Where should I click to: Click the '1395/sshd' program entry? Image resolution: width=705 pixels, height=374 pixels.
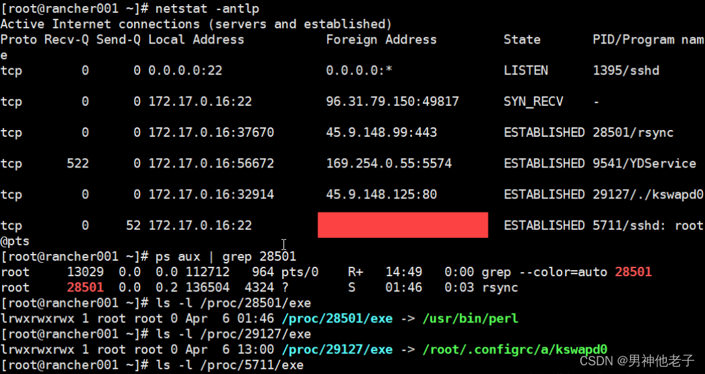(x=626, y=70)
